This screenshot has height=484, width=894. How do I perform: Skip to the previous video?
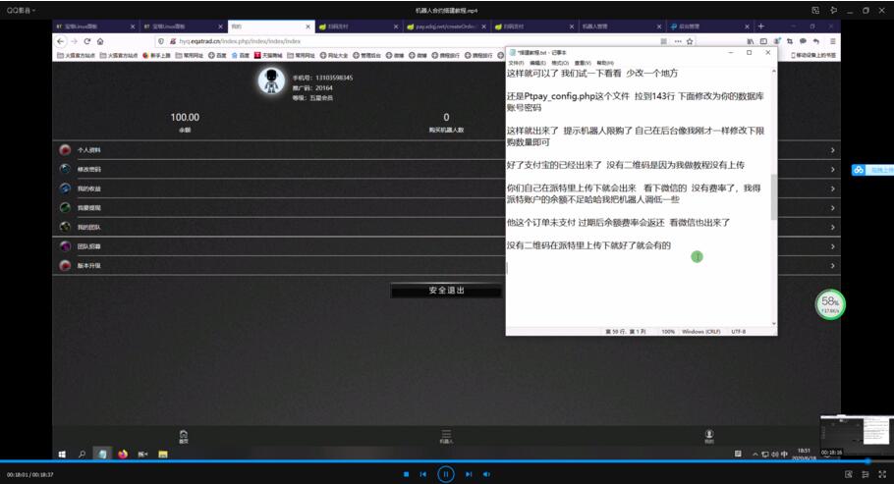click(x=423, y=474)
